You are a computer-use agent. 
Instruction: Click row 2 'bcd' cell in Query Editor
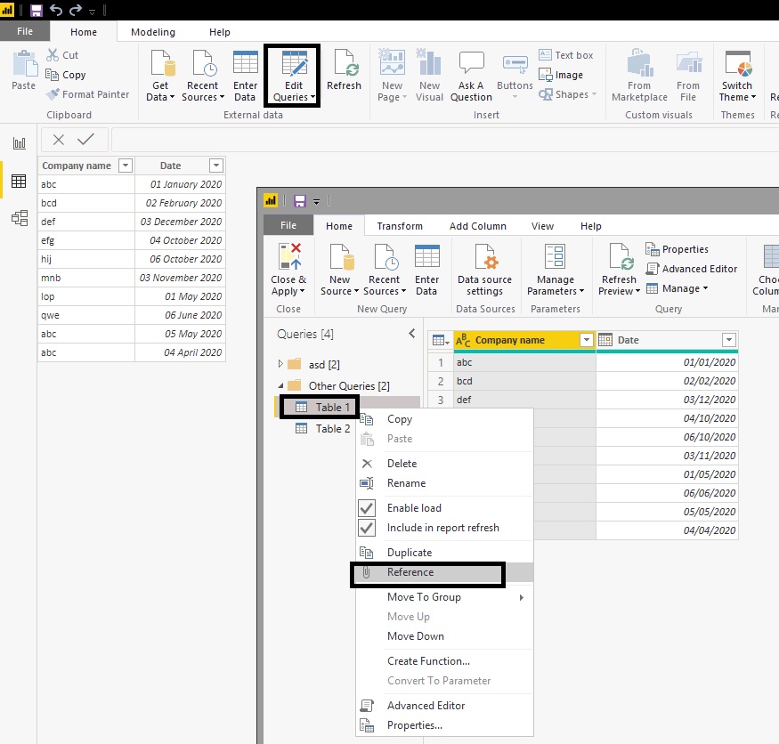coord(524,381)
